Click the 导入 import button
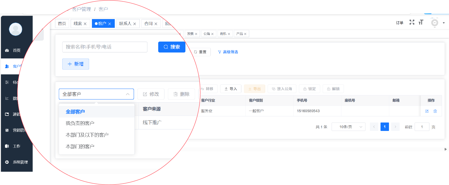This screenshot has width=449, height=185. [x=231, y=89]
